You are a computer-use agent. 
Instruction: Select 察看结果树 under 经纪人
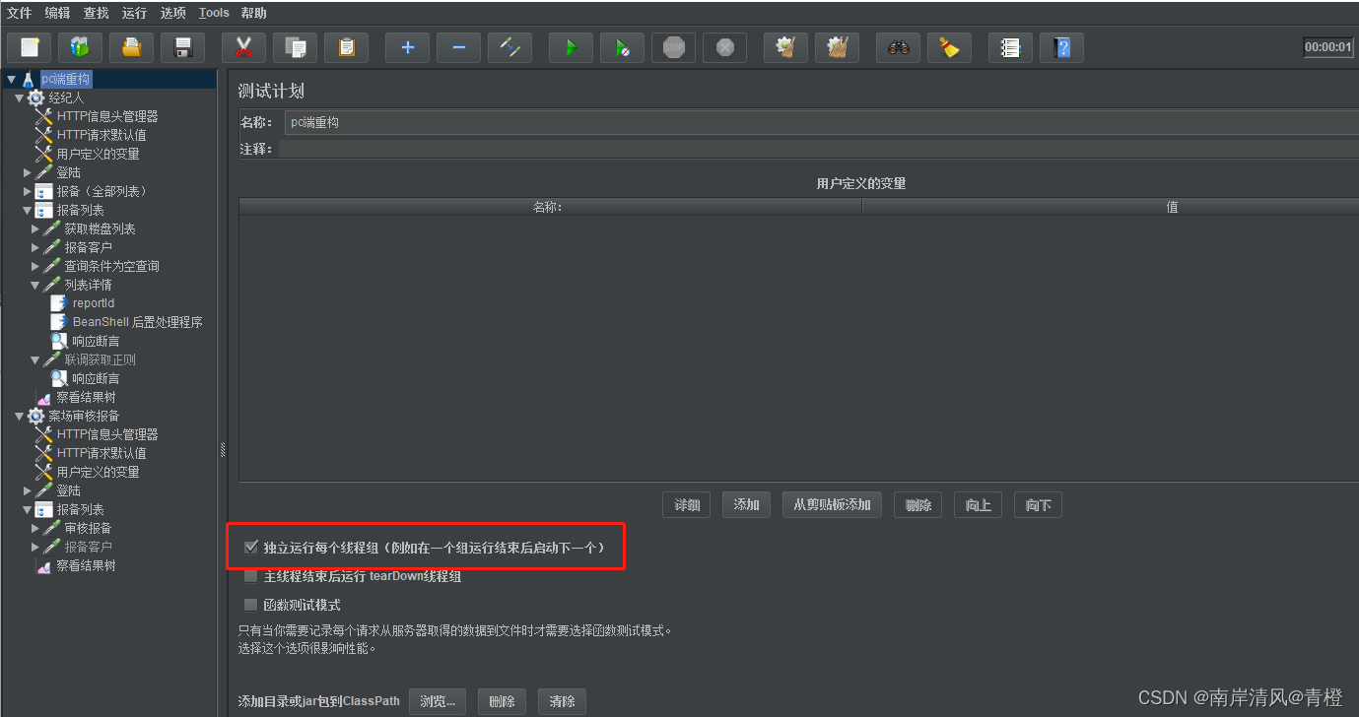point(86,397)
